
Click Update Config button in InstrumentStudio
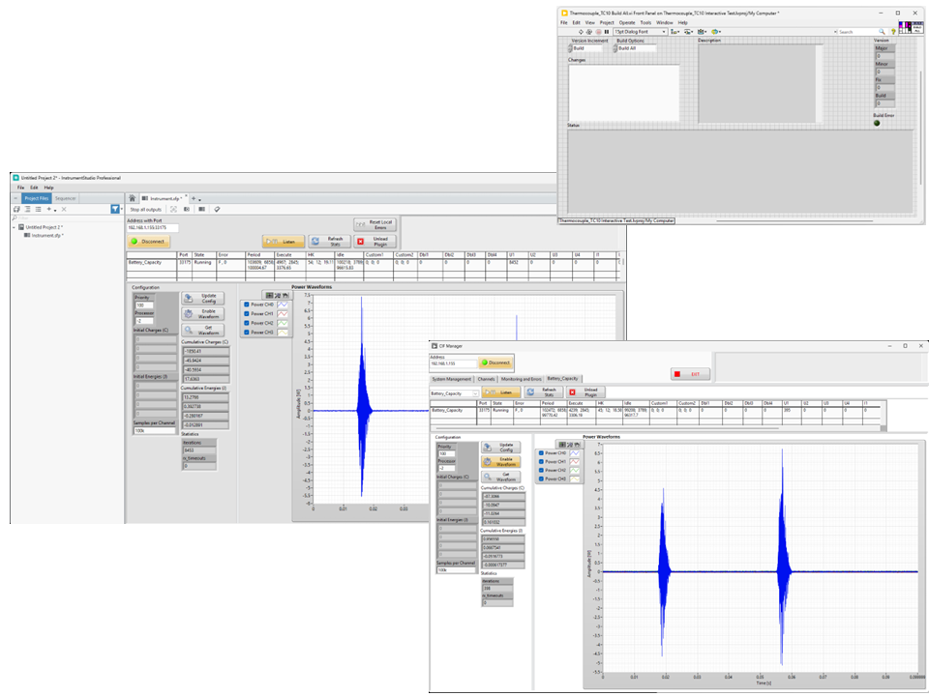[203, 299]
